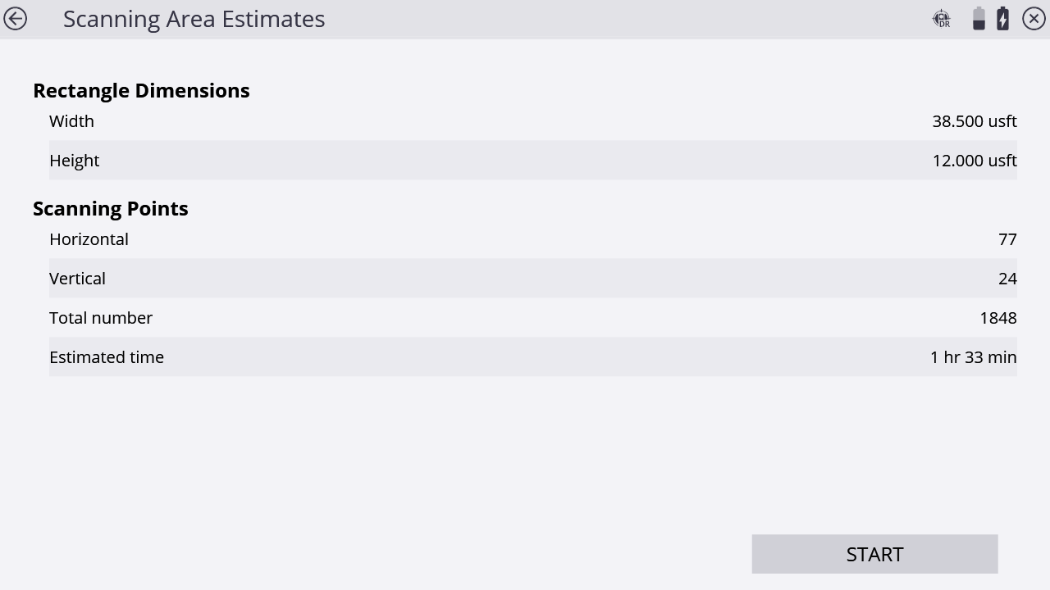This screenshot has width=1050, height=590.
Task: Start the scan with START button
Action: pyautogui.click(x=874, y=554)
